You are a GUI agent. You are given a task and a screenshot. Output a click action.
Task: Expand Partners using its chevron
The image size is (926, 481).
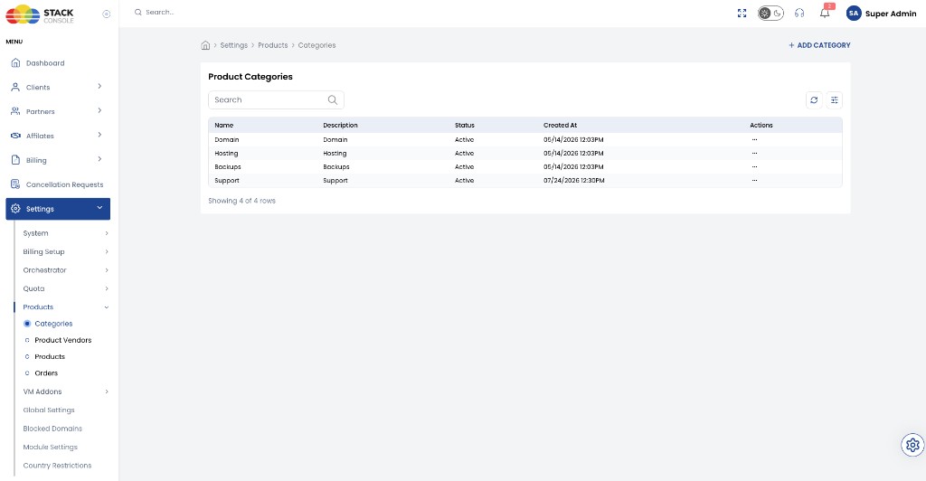click(x=99, y=110)
